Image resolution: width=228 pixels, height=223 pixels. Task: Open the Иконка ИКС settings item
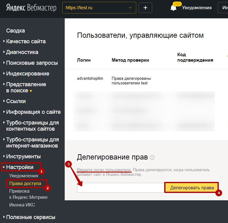pos(22,205)
